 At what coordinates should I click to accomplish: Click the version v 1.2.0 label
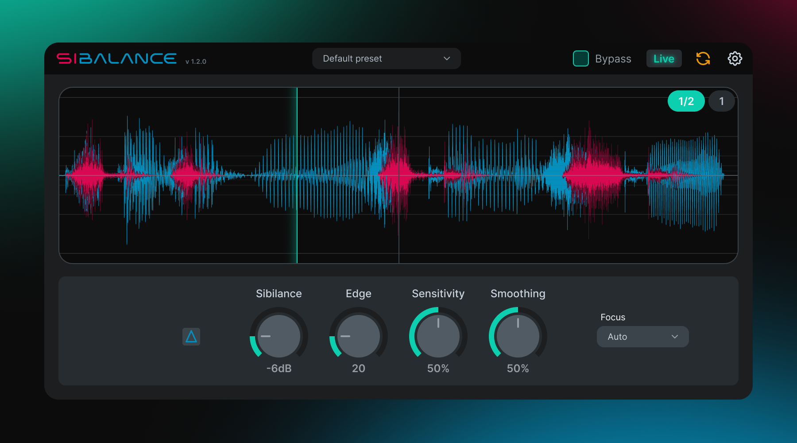(x=196, y=62)
